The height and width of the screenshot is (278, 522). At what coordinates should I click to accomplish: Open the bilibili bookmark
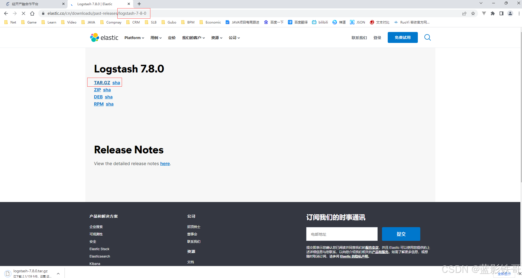[x=320, y=22]
